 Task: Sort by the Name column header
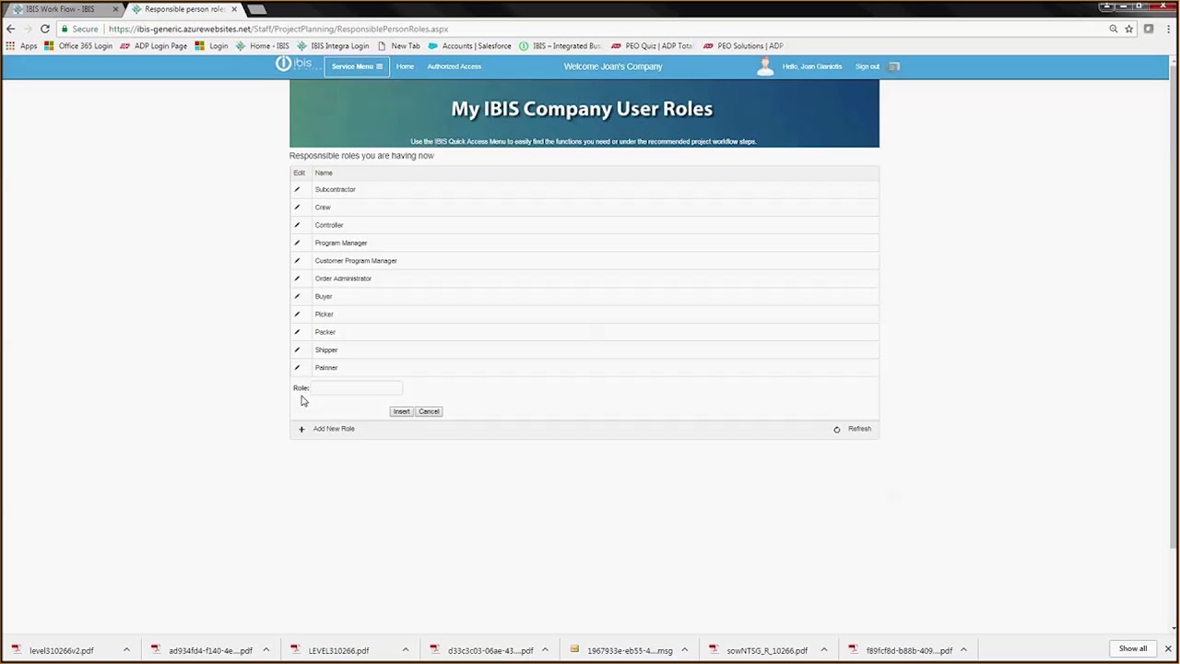(x=324, y=172)
